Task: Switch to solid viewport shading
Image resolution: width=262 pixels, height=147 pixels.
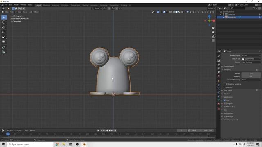Action: point(176,12)
